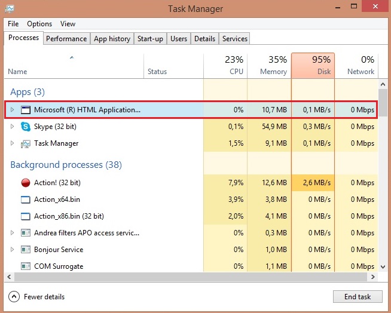Sort by the Status column header
The width and height of the screenshot is (391, 313).
173,66
